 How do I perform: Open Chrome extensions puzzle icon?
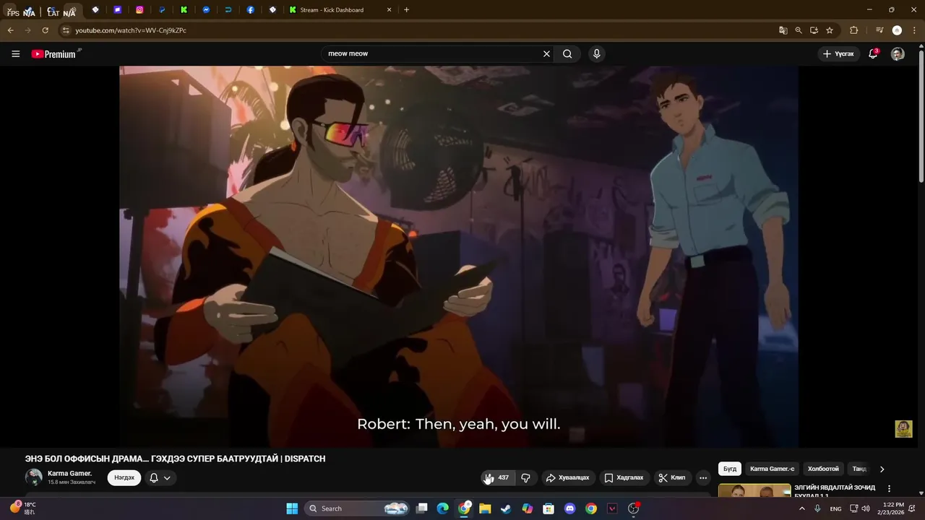(x=853, y=30)
